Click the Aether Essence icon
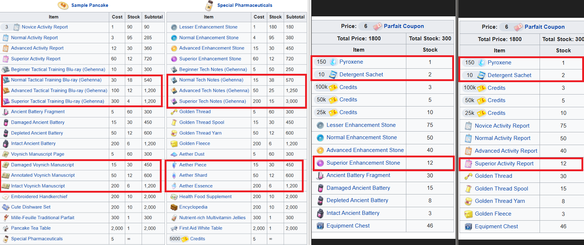 [174, 186]
